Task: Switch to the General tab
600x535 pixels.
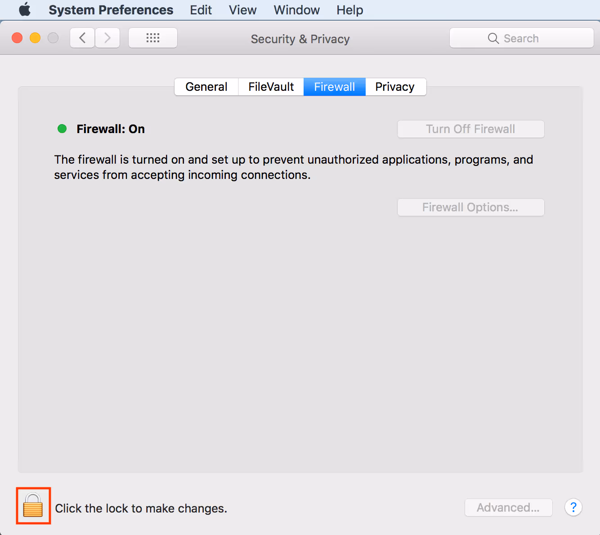Action: (x=206, y=87)
